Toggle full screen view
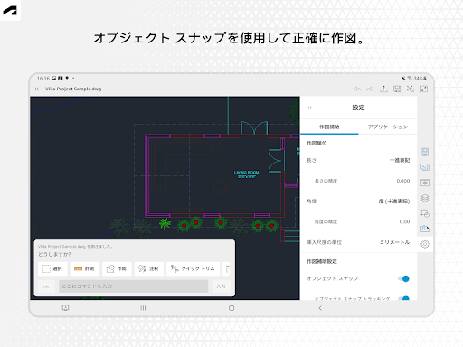Viewport: 463px width, 347px height. coord(424,89)
